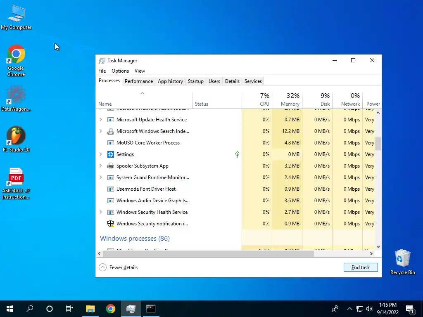Image resolution: width=423 pixels, height=317 pixels.
Task: Select the Usermode Font Driver Host icon
Action: (111, 189)
